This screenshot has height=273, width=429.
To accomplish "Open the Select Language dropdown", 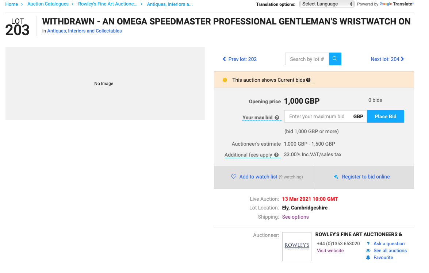I will coord(327,4).
